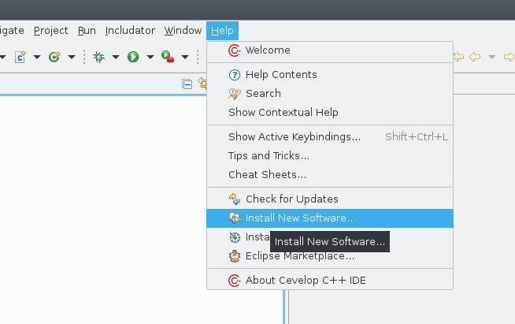
Task: Open the Help menu
Action: pyautogui.click(x=222, y=31)
